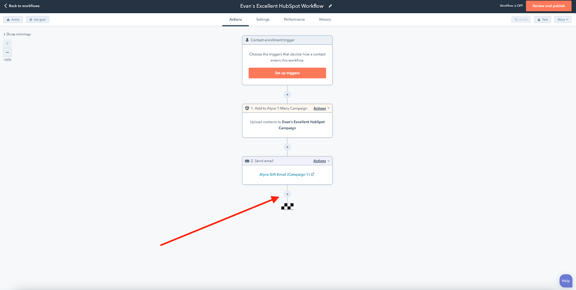Open Actions dropdown for Add to Alyce step
576x290 pixels.
point(321,108)
